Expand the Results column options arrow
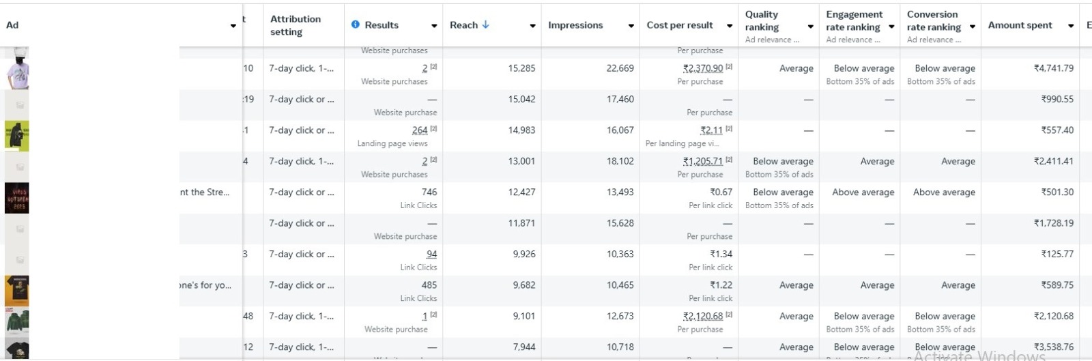 click(x=434, y=26)
